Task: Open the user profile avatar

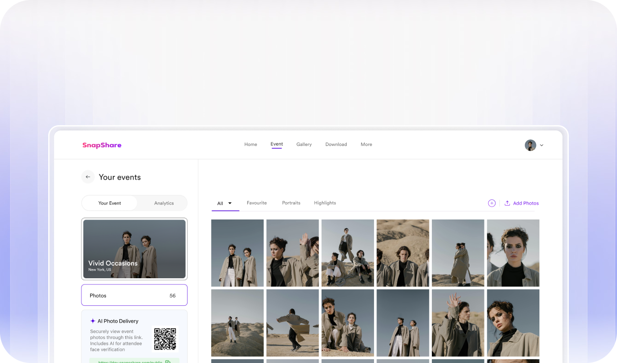Action: pos(530,145)
